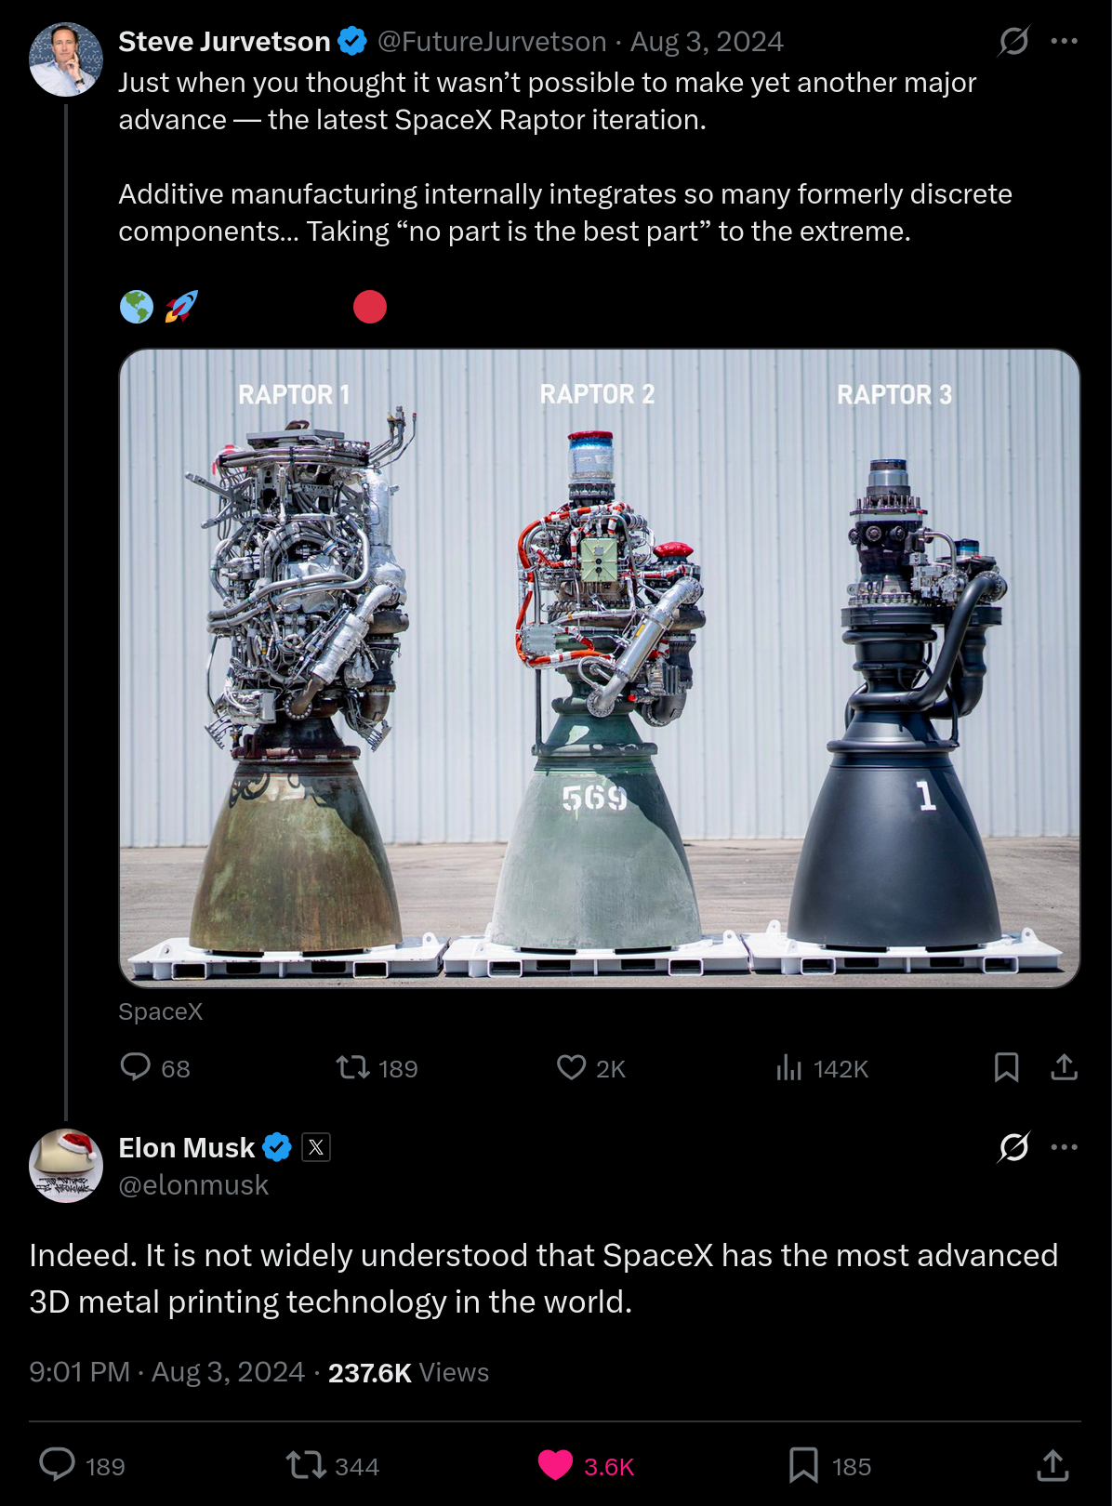The width and height of the screenshot is (1112, 1506).
Task: Click the Aug 3, 2024 post date
Action: point(707,42)
